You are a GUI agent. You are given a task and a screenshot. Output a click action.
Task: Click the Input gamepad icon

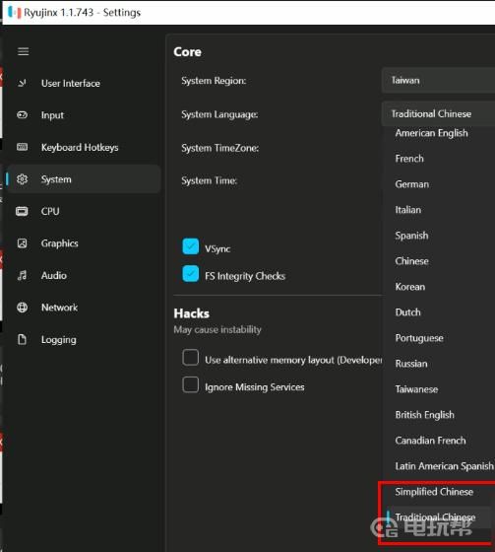[x=23, y=114]
